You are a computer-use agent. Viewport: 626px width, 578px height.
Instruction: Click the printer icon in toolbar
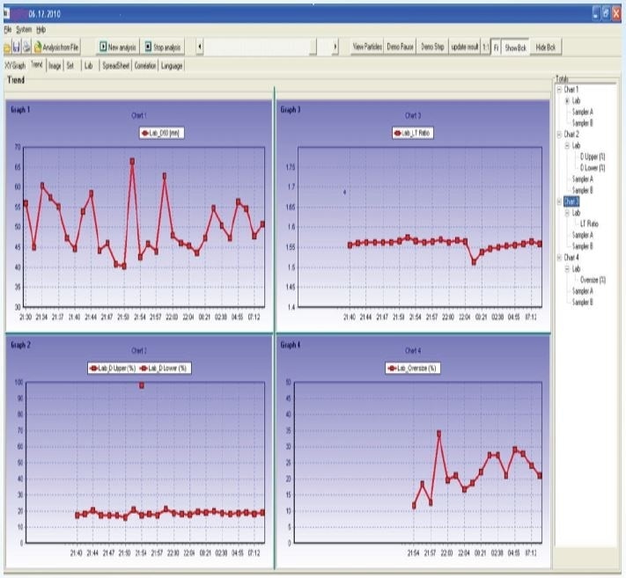(26, 48)
